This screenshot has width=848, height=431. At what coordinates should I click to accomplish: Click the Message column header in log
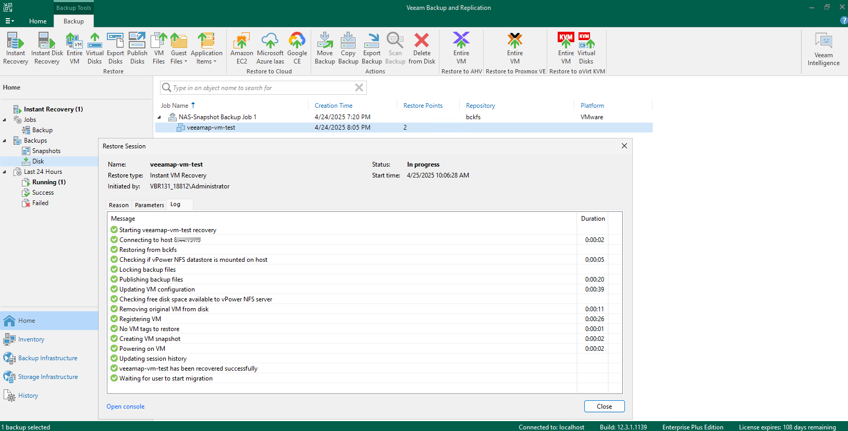click(342, 219)
